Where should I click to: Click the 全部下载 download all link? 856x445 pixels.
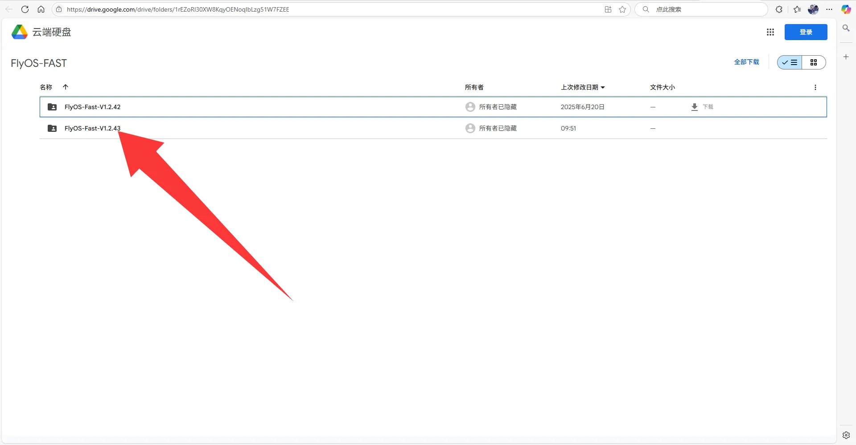click(x=746, y=62)
